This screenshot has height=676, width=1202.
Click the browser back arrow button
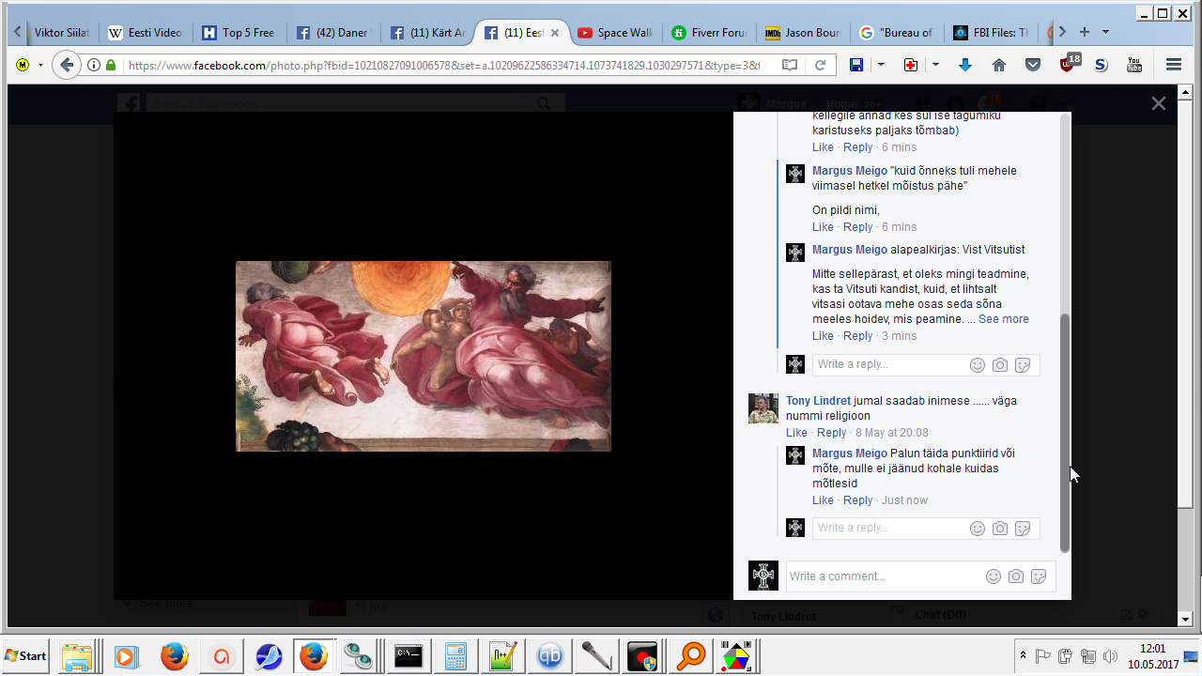click(x=66, y=65)
